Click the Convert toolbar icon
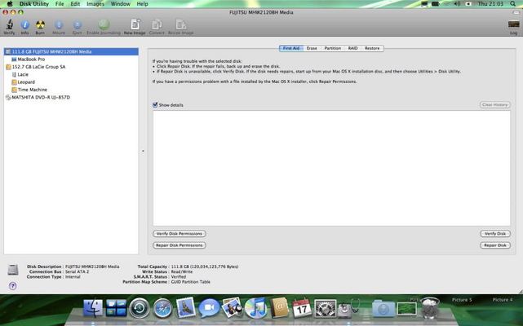Viewport: 523px width, 326px height. tap(157, 24)
